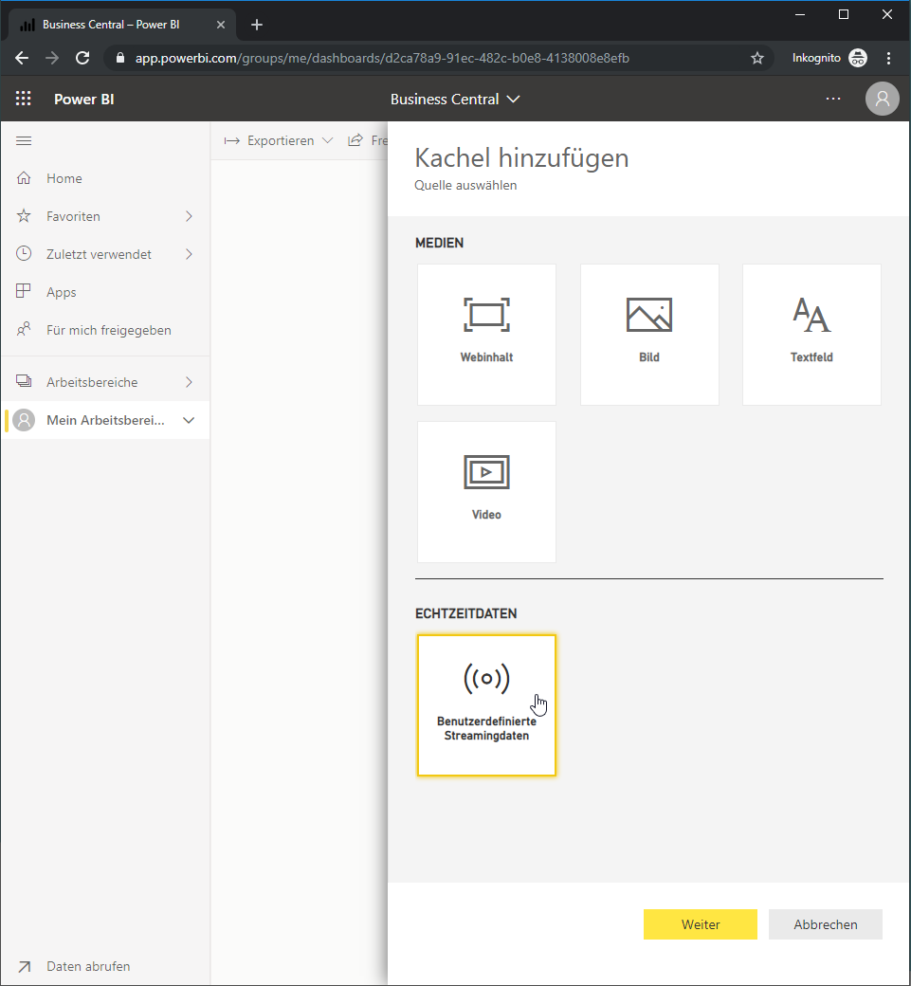Click the Weiter button
The image size is (911, 986).
(701, 924)
